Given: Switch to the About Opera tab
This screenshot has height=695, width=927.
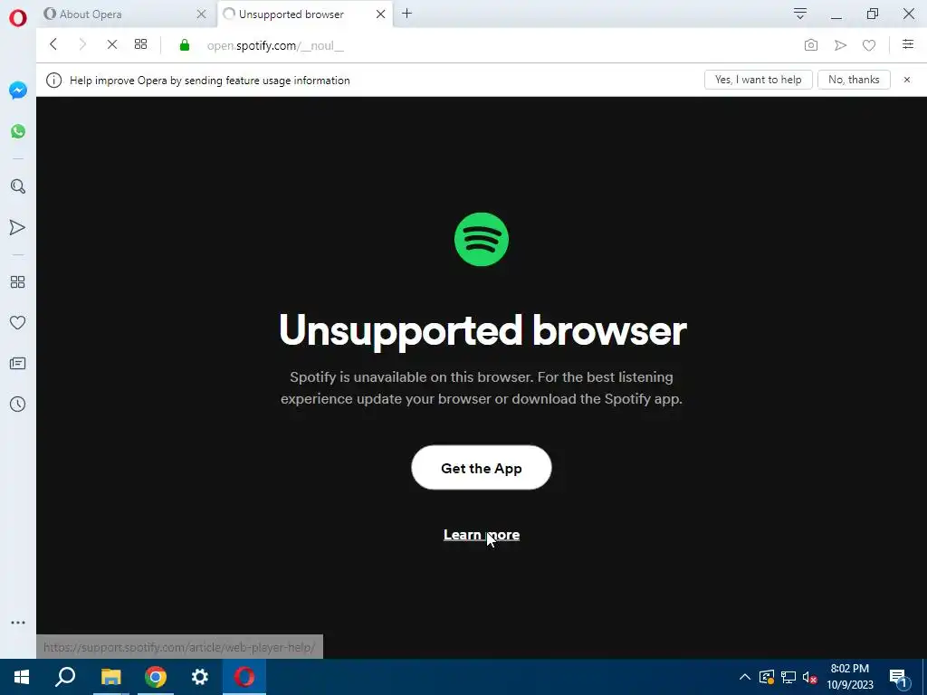Looking at the screenshot, I should point(91,14).
